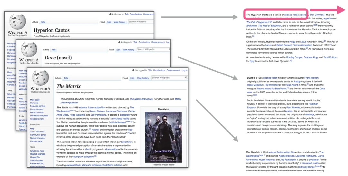Focus Search Wikipedia field in Dune window

click(153, 49)
